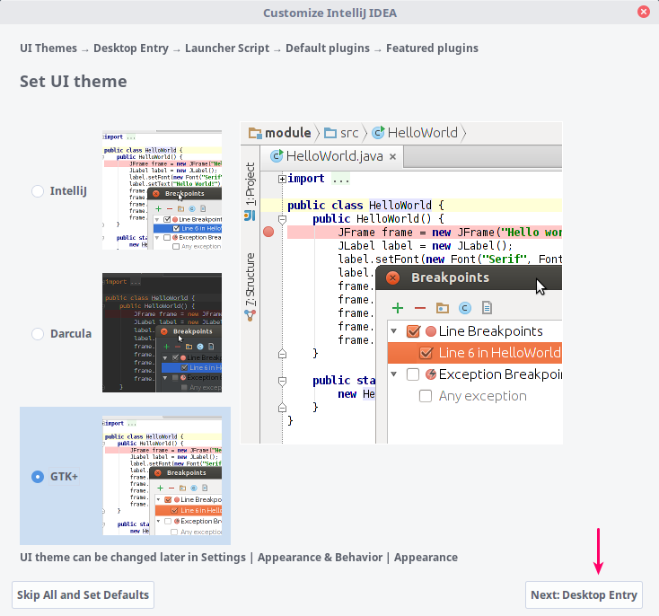Viewport: 659px width, 616px height.
Task: Click Skip All and Set Defaults
Action: pyautogui.click(x=83, y=595)
